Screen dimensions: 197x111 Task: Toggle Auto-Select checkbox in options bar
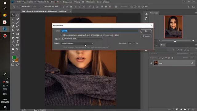click(x=21, y=6)
